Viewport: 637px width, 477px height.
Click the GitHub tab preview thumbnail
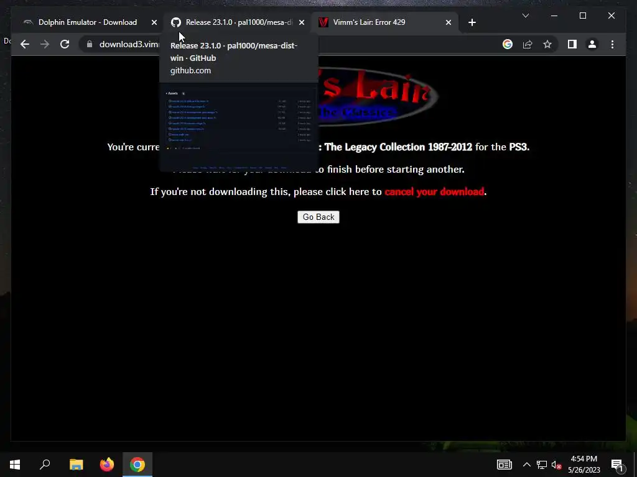(238, 127)
